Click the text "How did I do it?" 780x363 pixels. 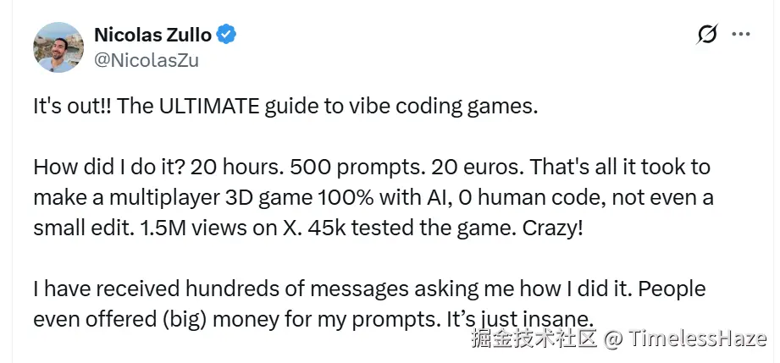pos(109,168)
